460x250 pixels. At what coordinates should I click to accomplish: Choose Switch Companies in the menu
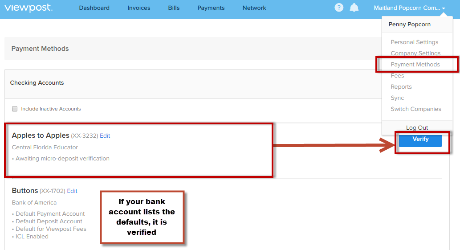[x=416, y=109]
